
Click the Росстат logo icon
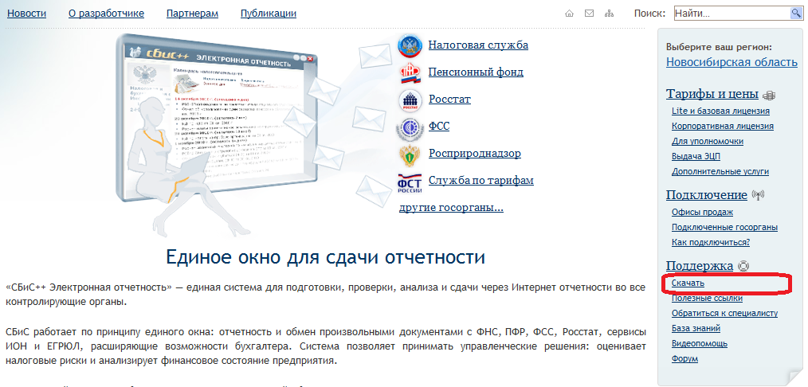410,100
